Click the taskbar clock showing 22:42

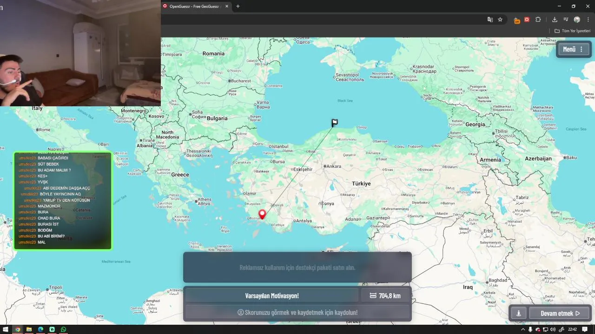coord(572,329)
